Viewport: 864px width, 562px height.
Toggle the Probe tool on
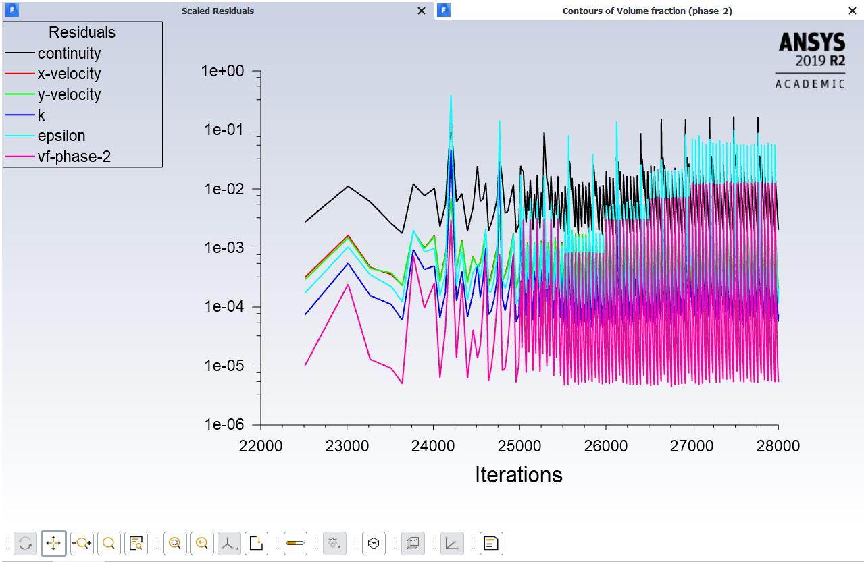click(x=295, y=543)
